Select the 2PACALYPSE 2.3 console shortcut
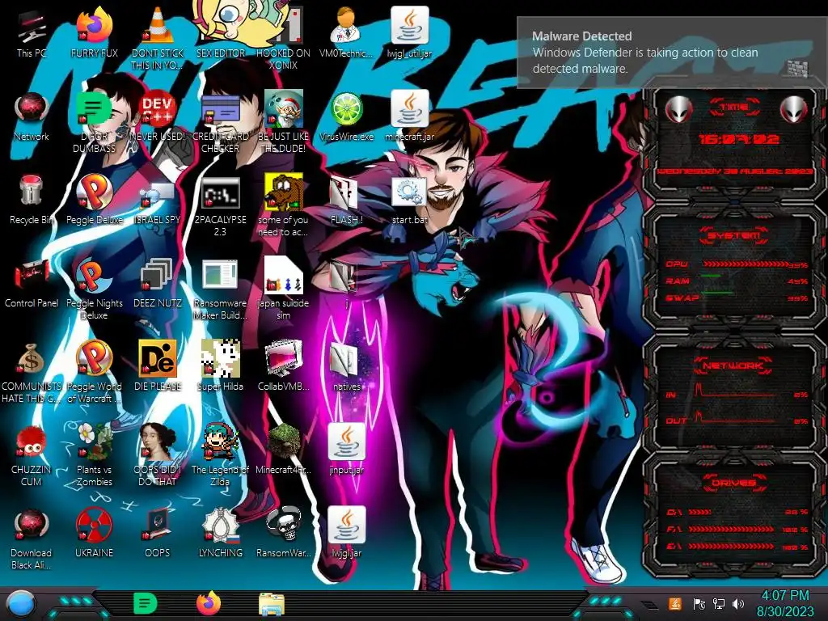 [x=220, y=206]
